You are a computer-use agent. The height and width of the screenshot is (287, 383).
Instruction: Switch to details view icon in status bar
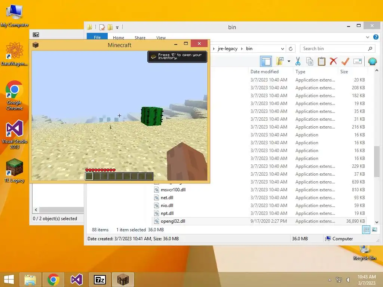pos(366,230)
